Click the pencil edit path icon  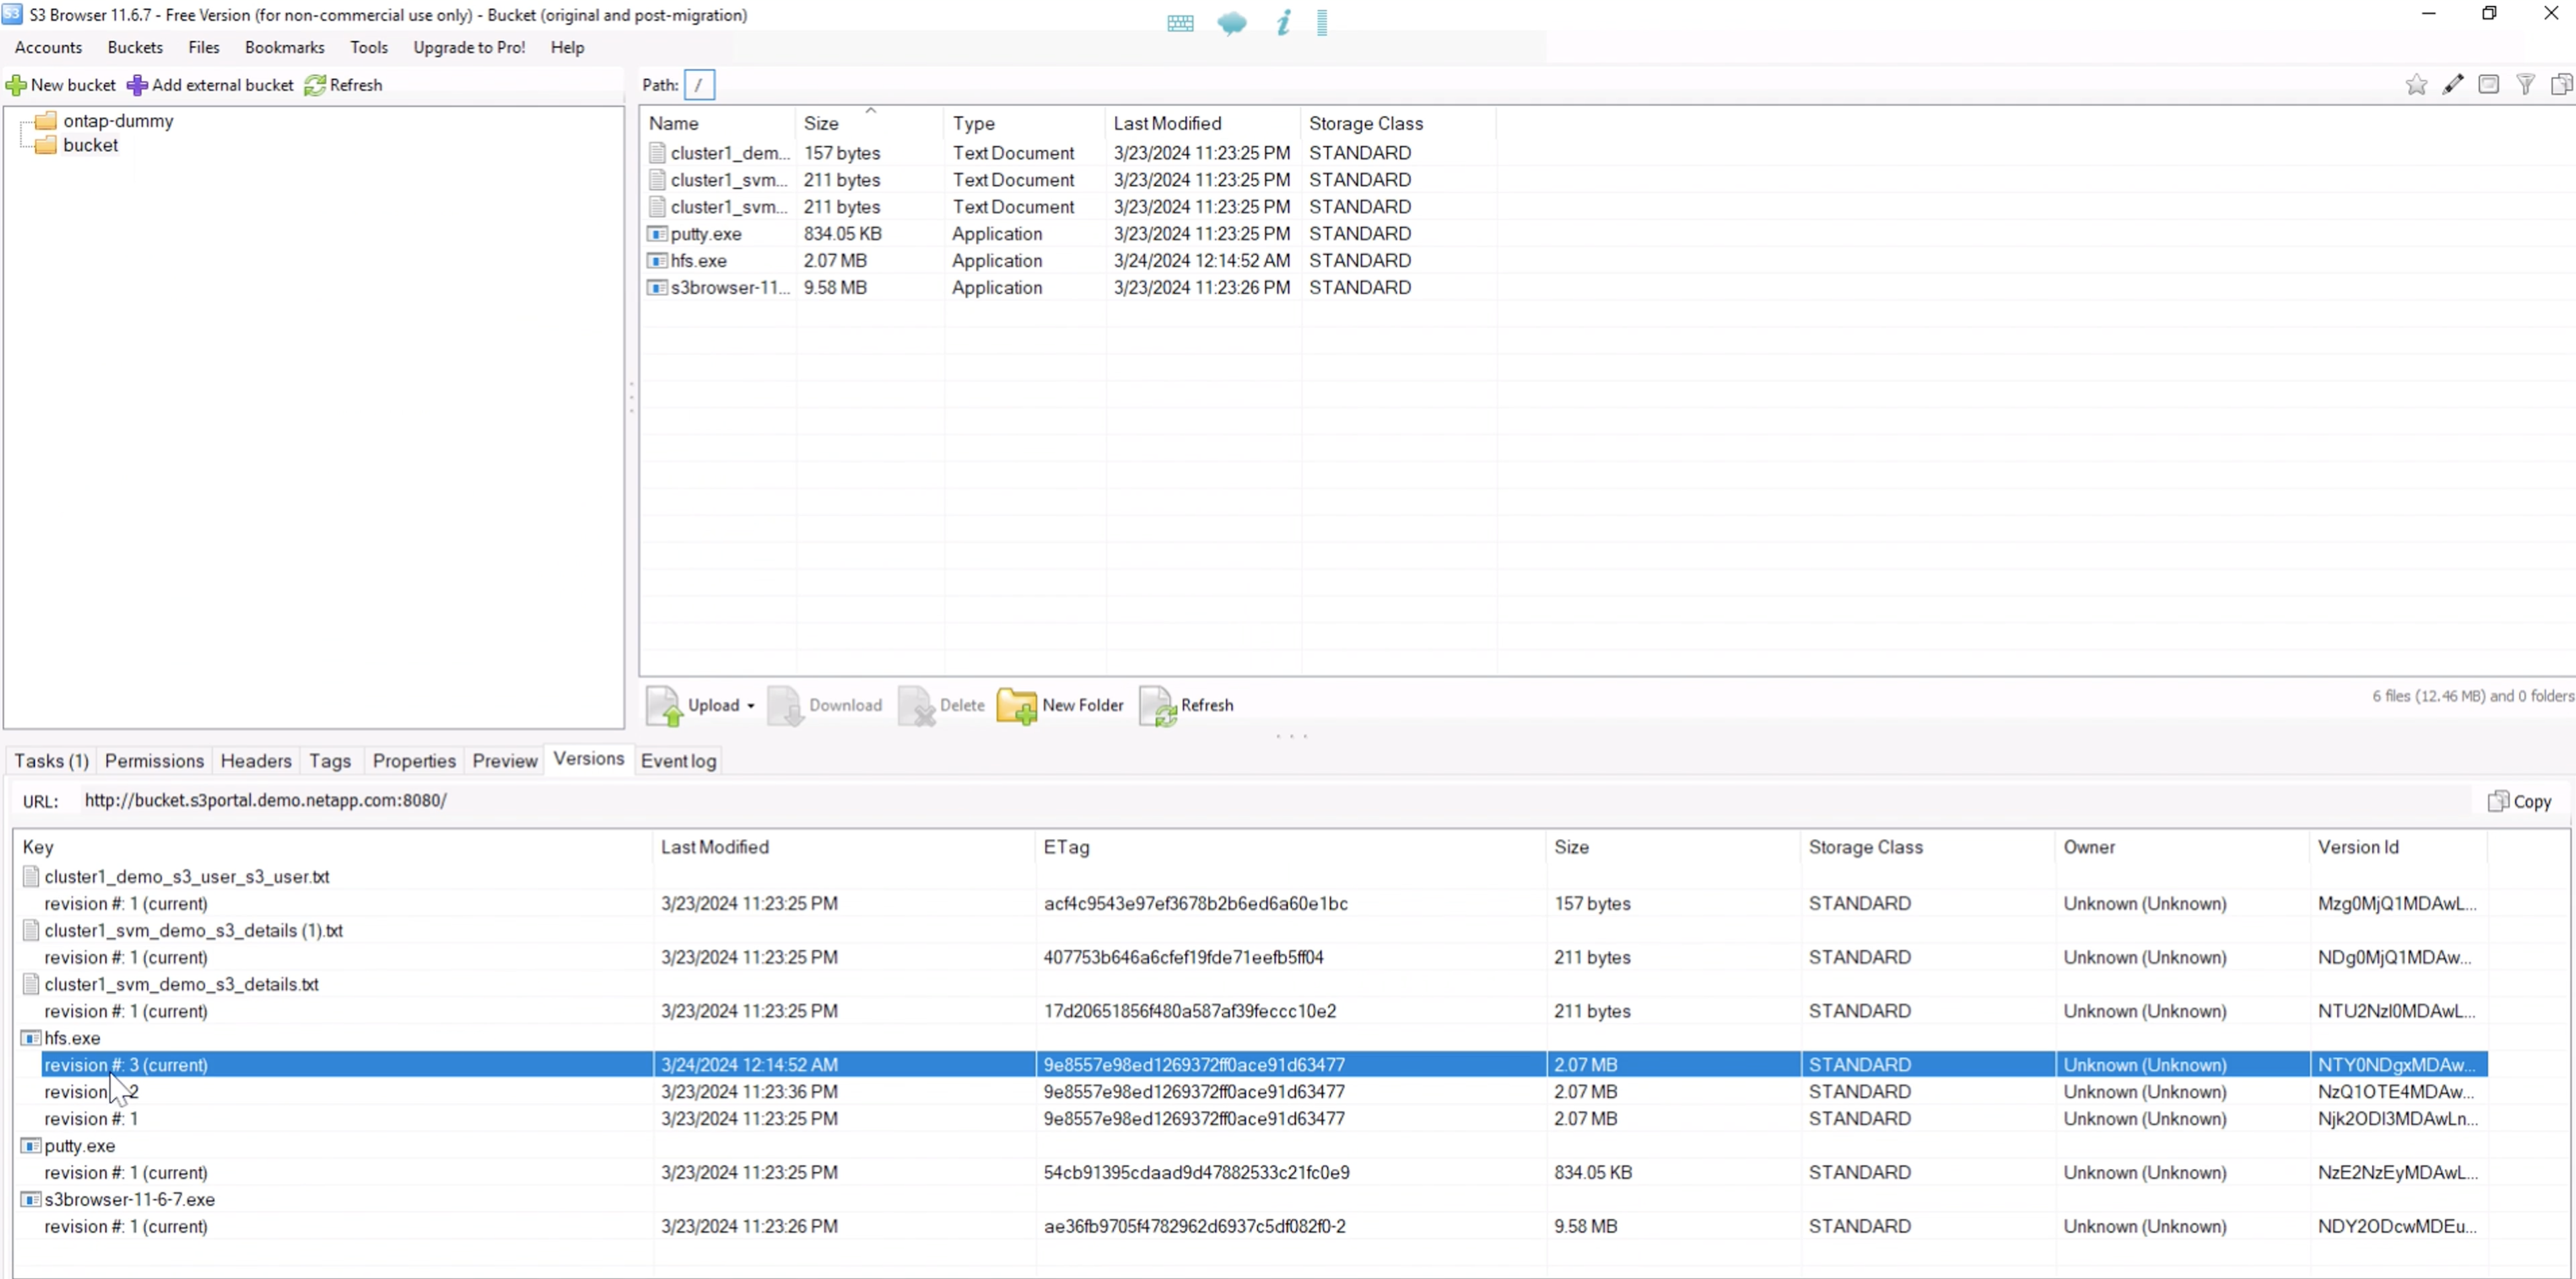click(x=2453, y=85)
